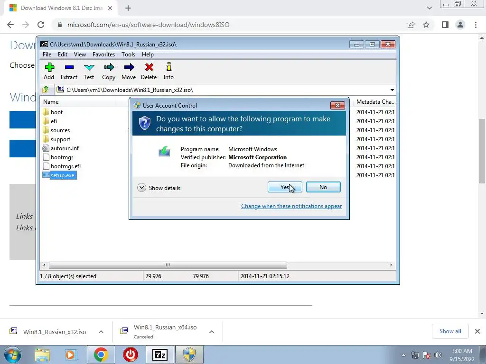Open Windows Explorer from the taskbar
Image resolution: width=486 pixels, height=364 pixels.
coord(42,355)
